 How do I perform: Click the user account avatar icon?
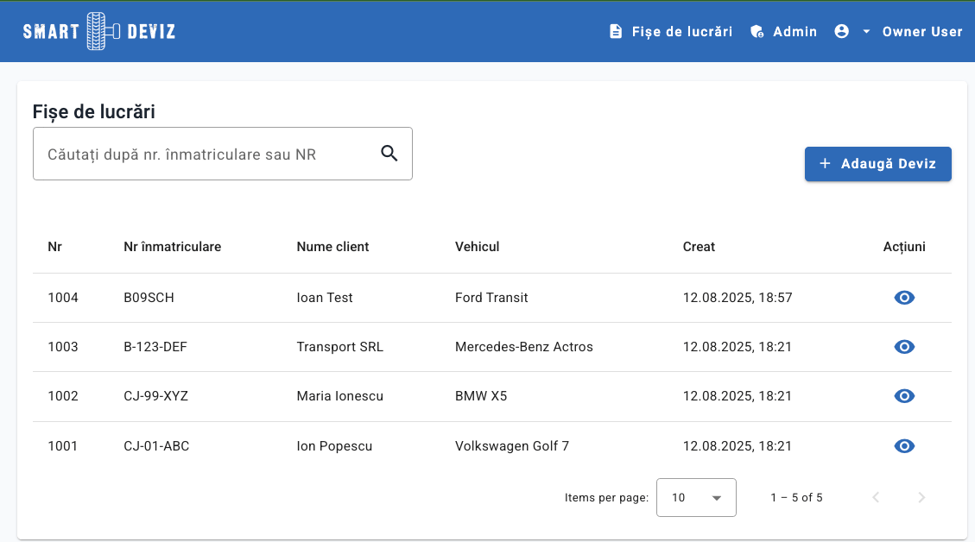coord(842,31)
